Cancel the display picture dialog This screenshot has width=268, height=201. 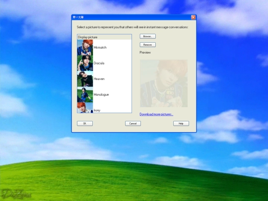133,124
